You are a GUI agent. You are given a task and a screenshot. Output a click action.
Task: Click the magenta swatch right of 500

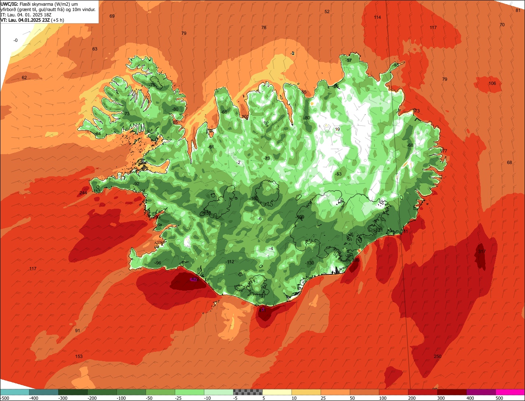click(x=510, y=392)
